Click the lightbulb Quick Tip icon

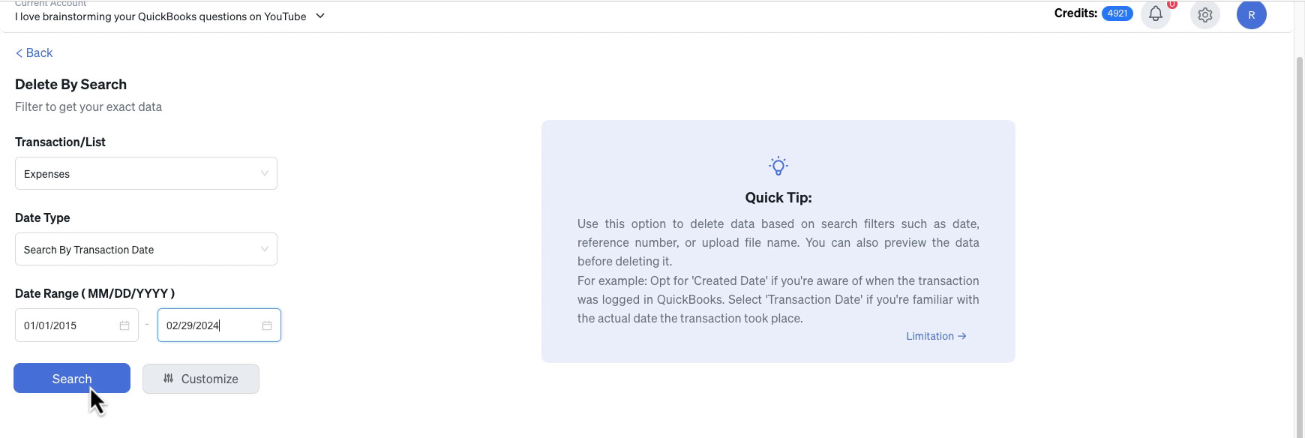[778, 166]
